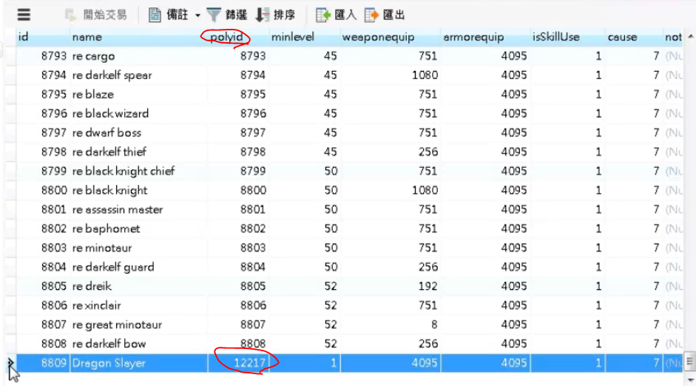This screenshot has width=696, height=386.
Task: Click the Memo (備註) note icon
Action: coord(155,15)
